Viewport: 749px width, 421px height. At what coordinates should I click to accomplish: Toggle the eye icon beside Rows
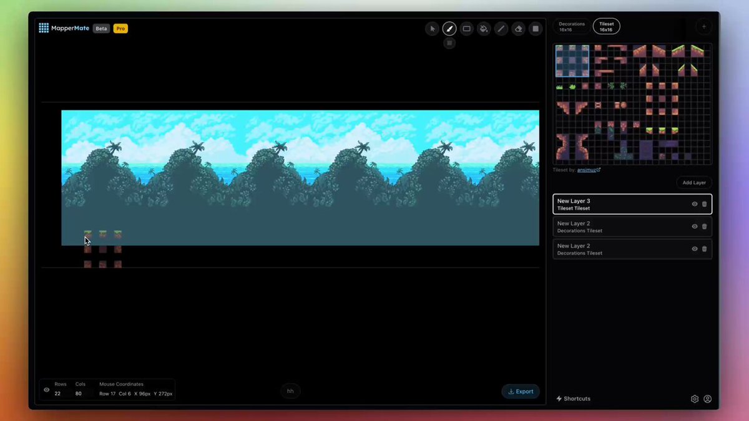point(47,390)
